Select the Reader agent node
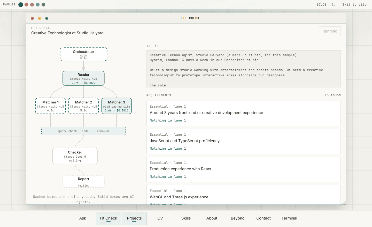 point(83,78)
